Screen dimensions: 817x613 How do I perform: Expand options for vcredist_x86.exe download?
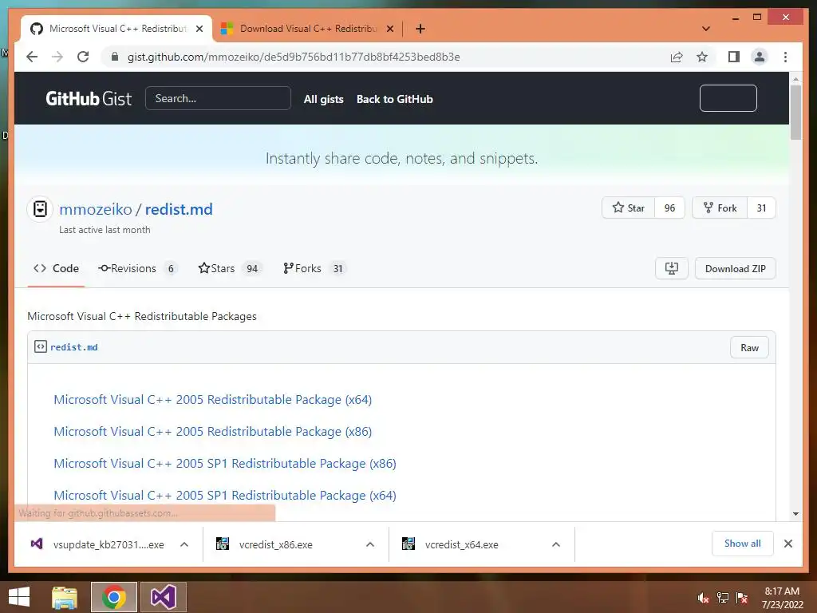(x=370, y=544)
